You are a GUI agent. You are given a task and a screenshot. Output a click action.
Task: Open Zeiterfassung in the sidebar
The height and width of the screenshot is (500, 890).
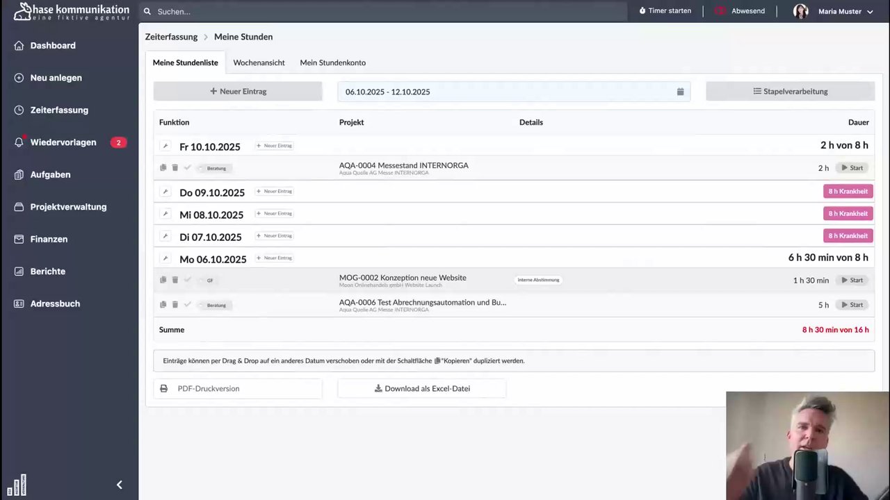coord(59,110)
